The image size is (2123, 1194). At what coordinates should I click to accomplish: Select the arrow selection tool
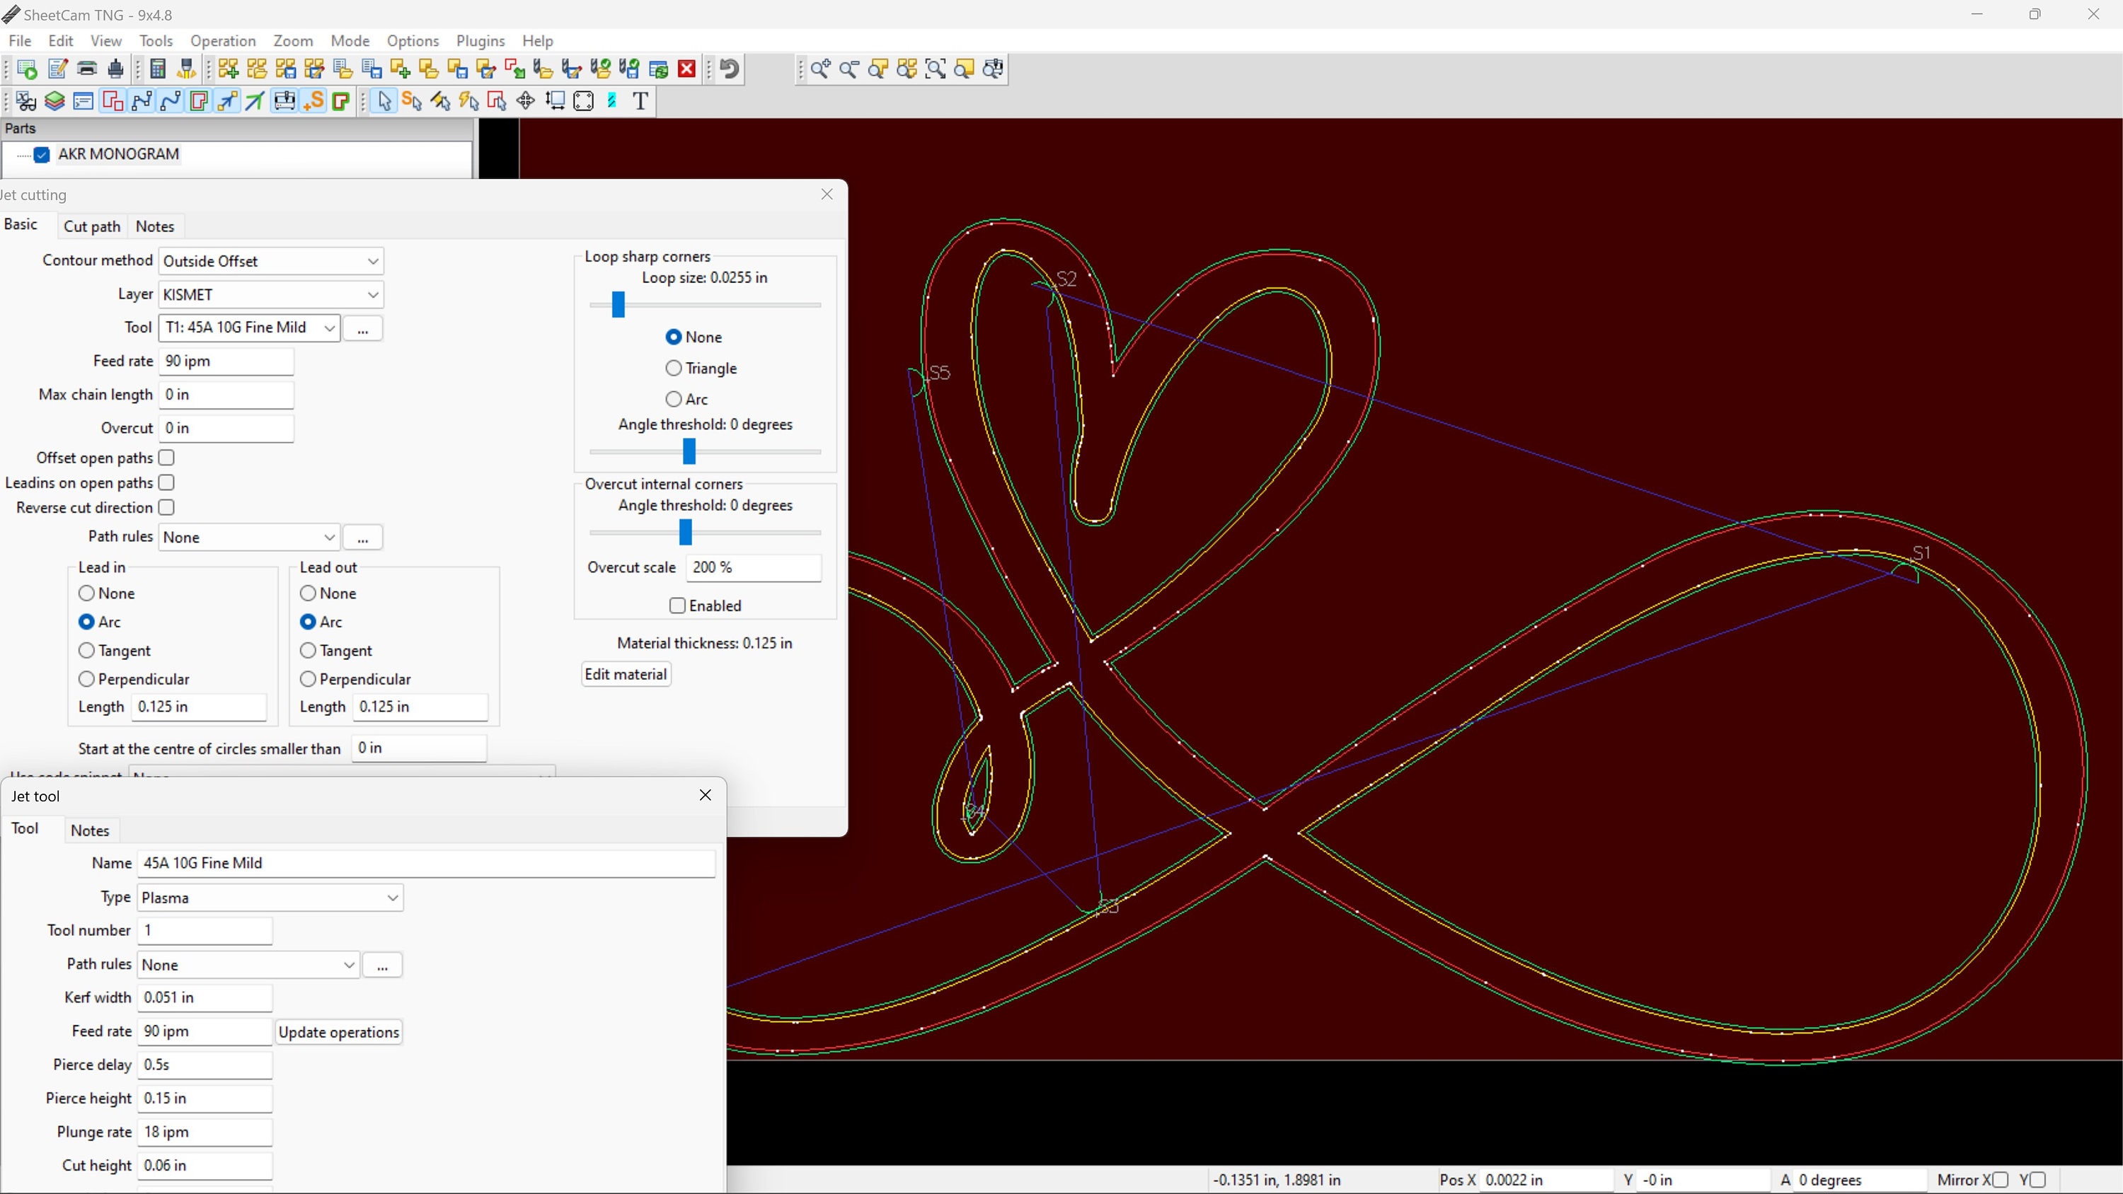click(384, 100)
